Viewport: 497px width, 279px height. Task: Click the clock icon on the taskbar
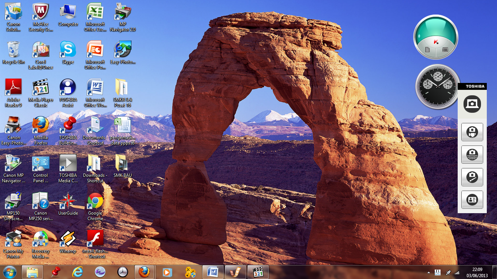click(x=123, y=272)
